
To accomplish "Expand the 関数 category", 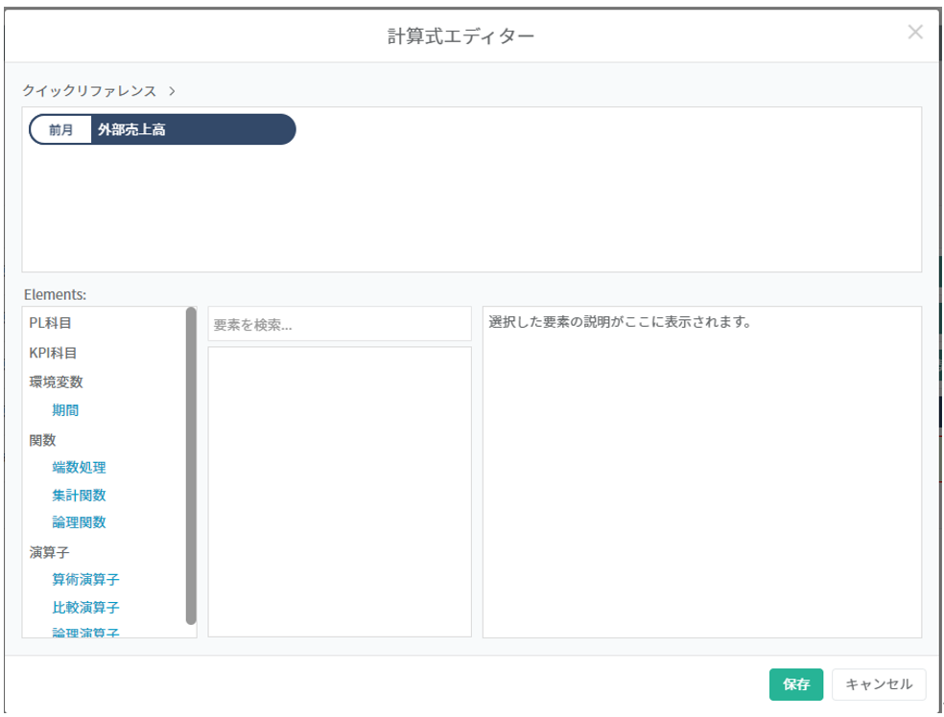I will (x=43, y=440).
